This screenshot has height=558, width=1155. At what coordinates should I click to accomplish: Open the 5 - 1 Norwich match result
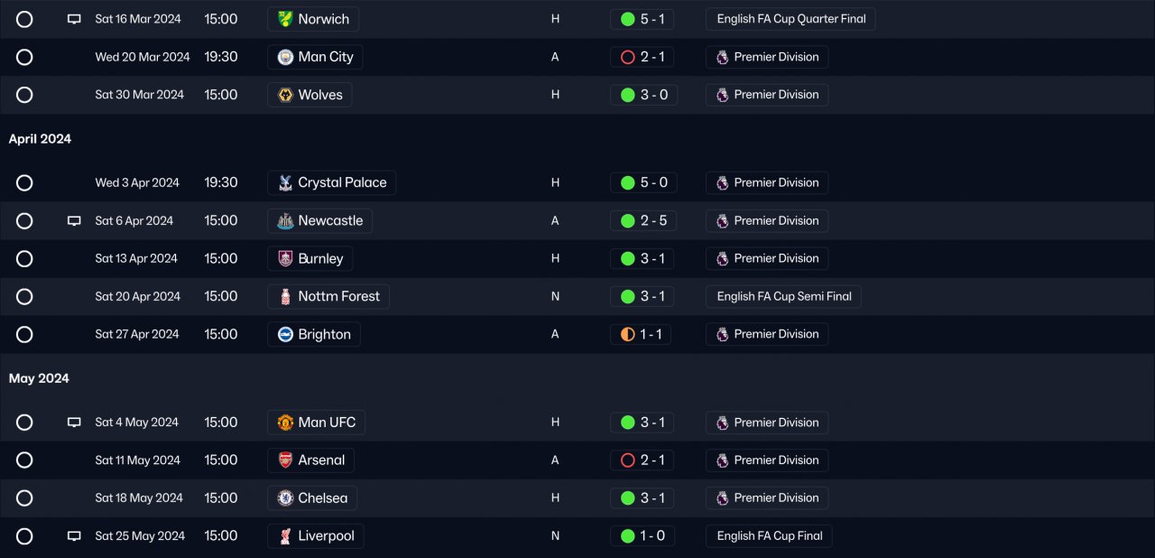tap(642, 19)
